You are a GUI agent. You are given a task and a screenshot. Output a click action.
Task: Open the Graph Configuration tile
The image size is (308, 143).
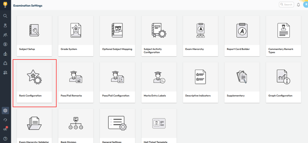click(283, 82)
